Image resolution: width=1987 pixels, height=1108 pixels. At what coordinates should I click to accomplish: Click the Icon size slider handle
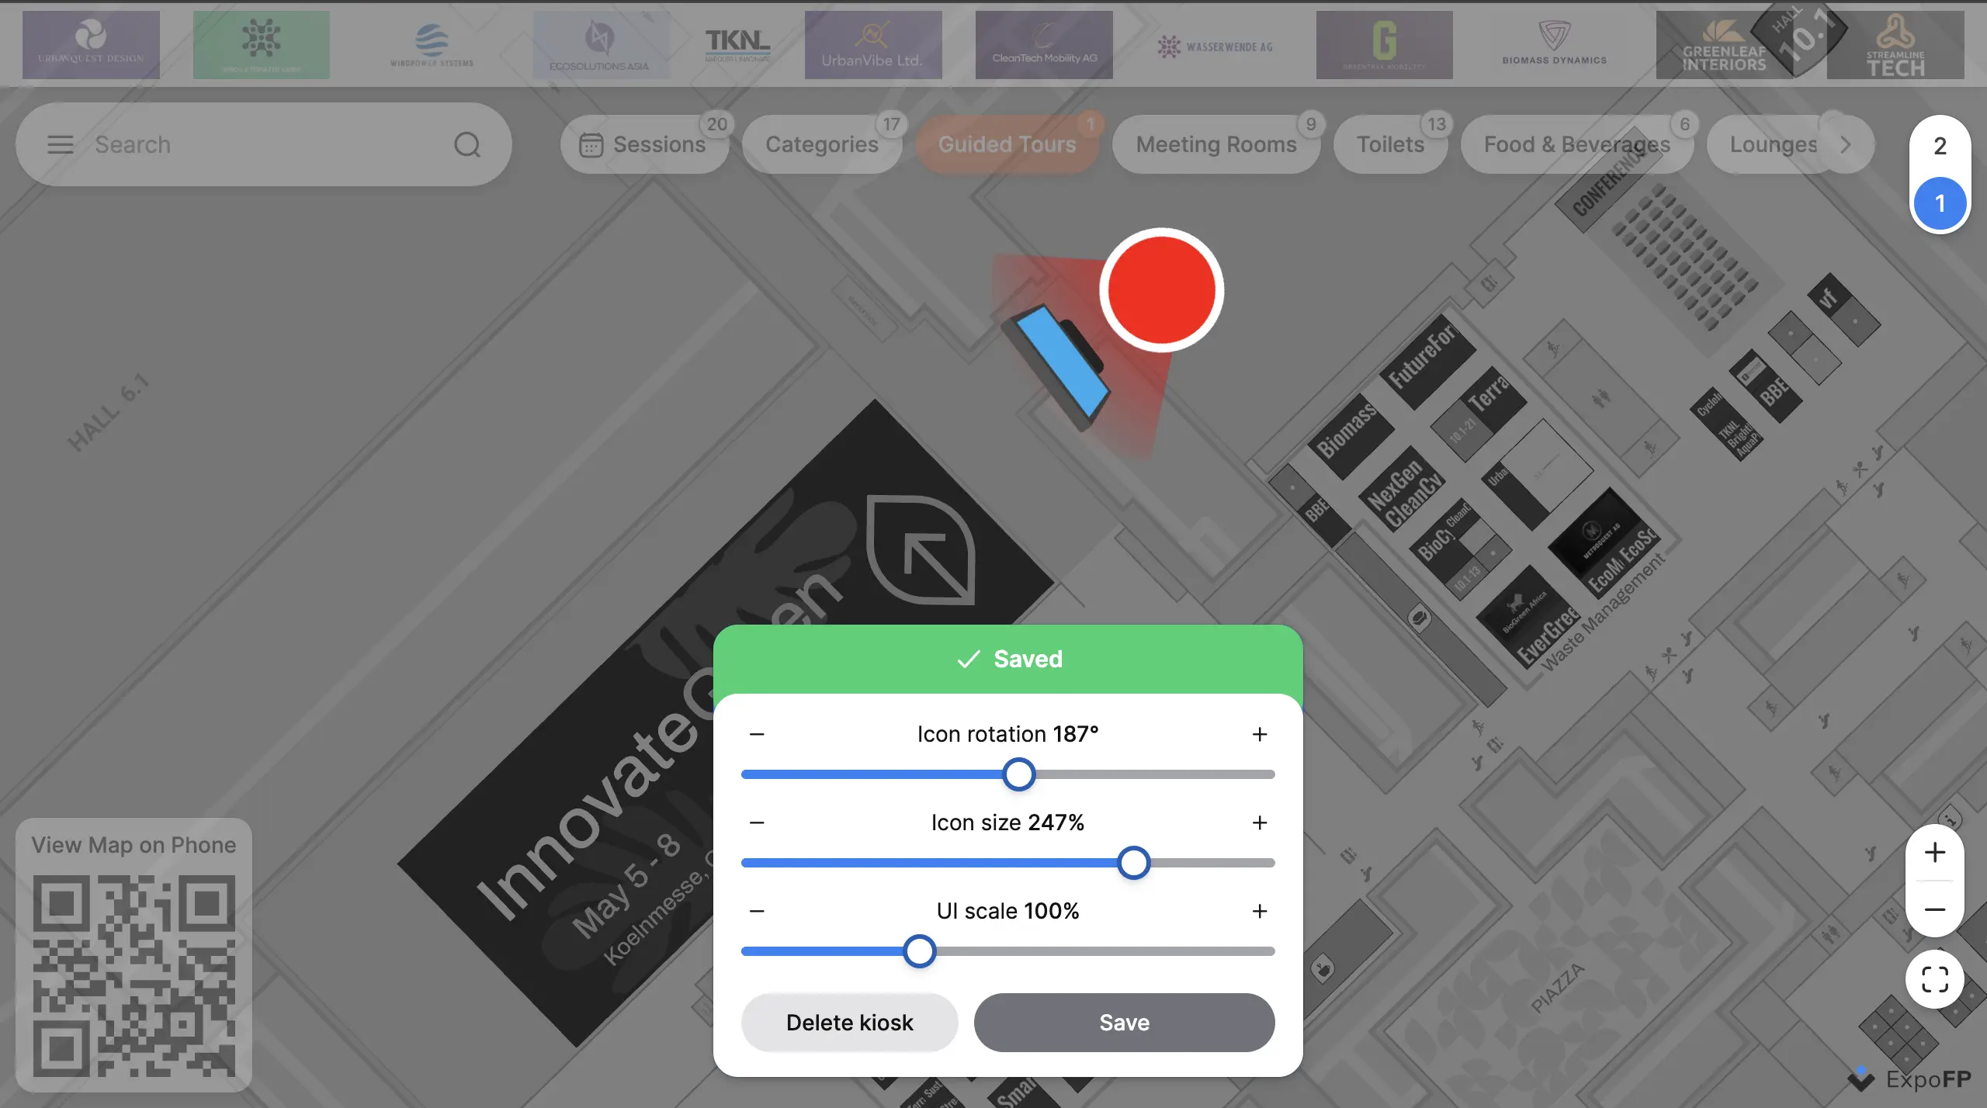(x=1133, y=863)
